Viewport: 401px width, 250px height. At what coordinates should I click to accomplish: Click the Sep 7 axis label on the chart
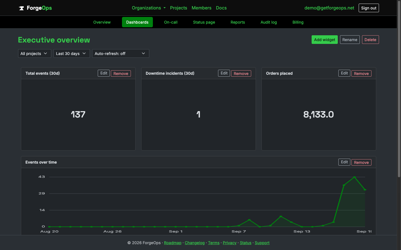(239, 231)
